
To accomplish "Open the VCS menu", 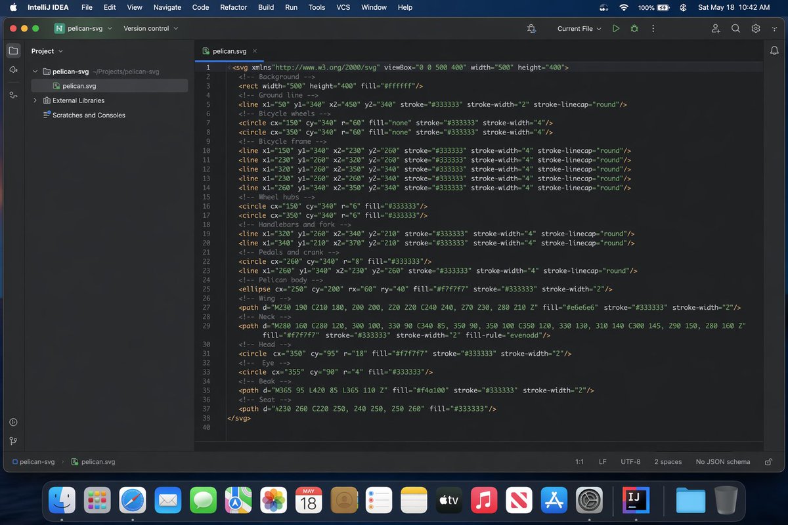I will coord(343,7).
